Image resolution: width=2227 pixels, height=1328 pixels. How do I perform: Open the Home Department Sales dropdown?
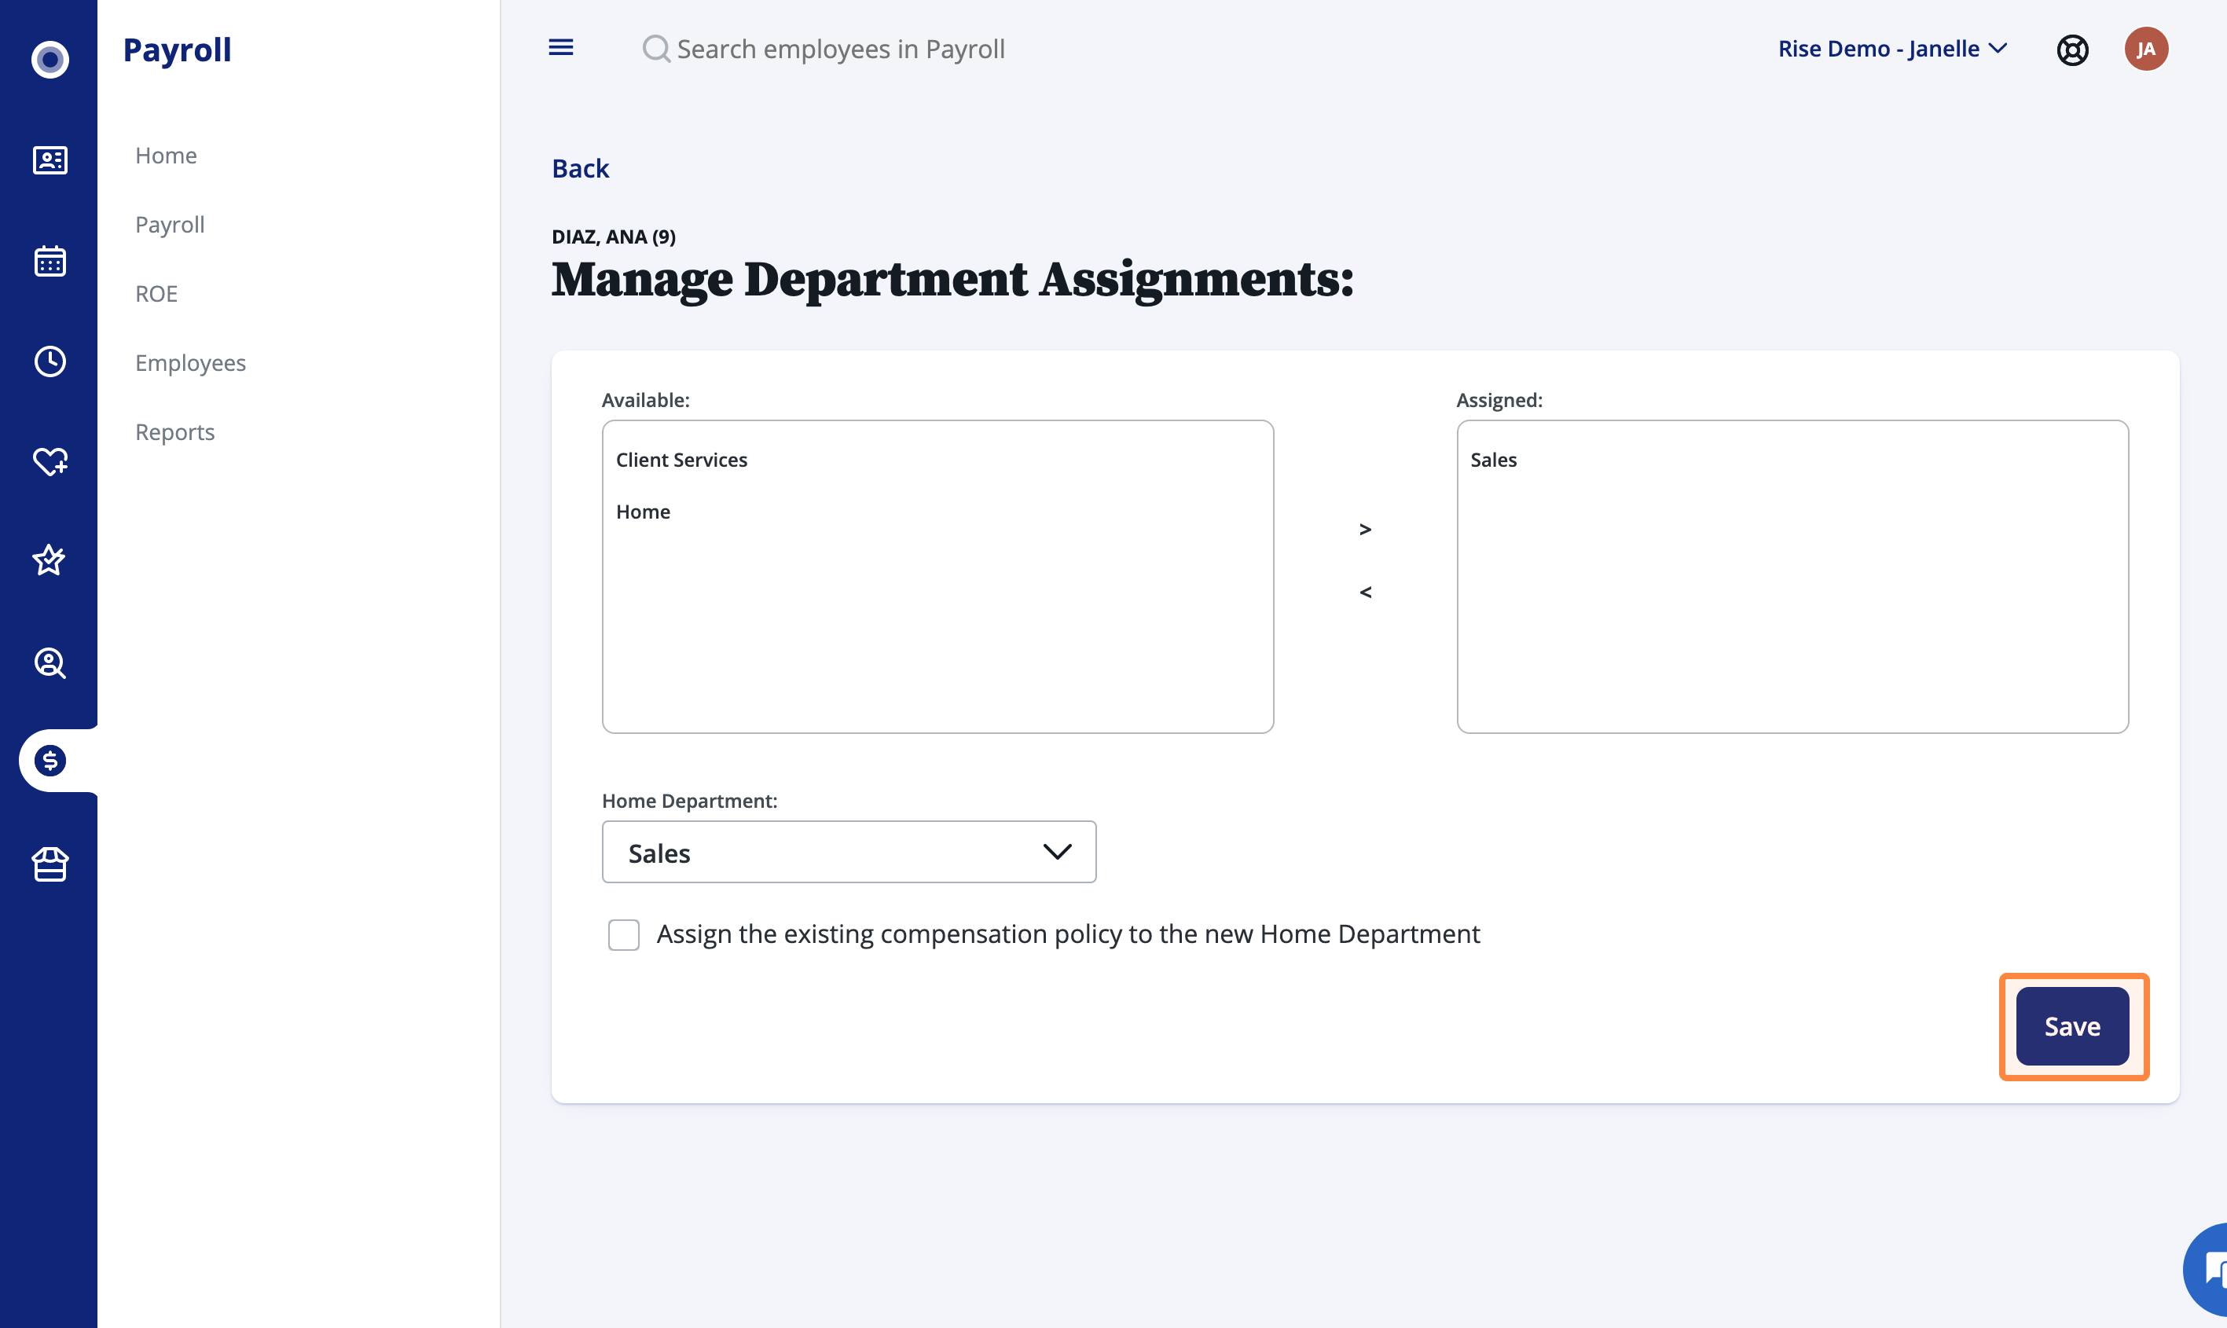849,852
